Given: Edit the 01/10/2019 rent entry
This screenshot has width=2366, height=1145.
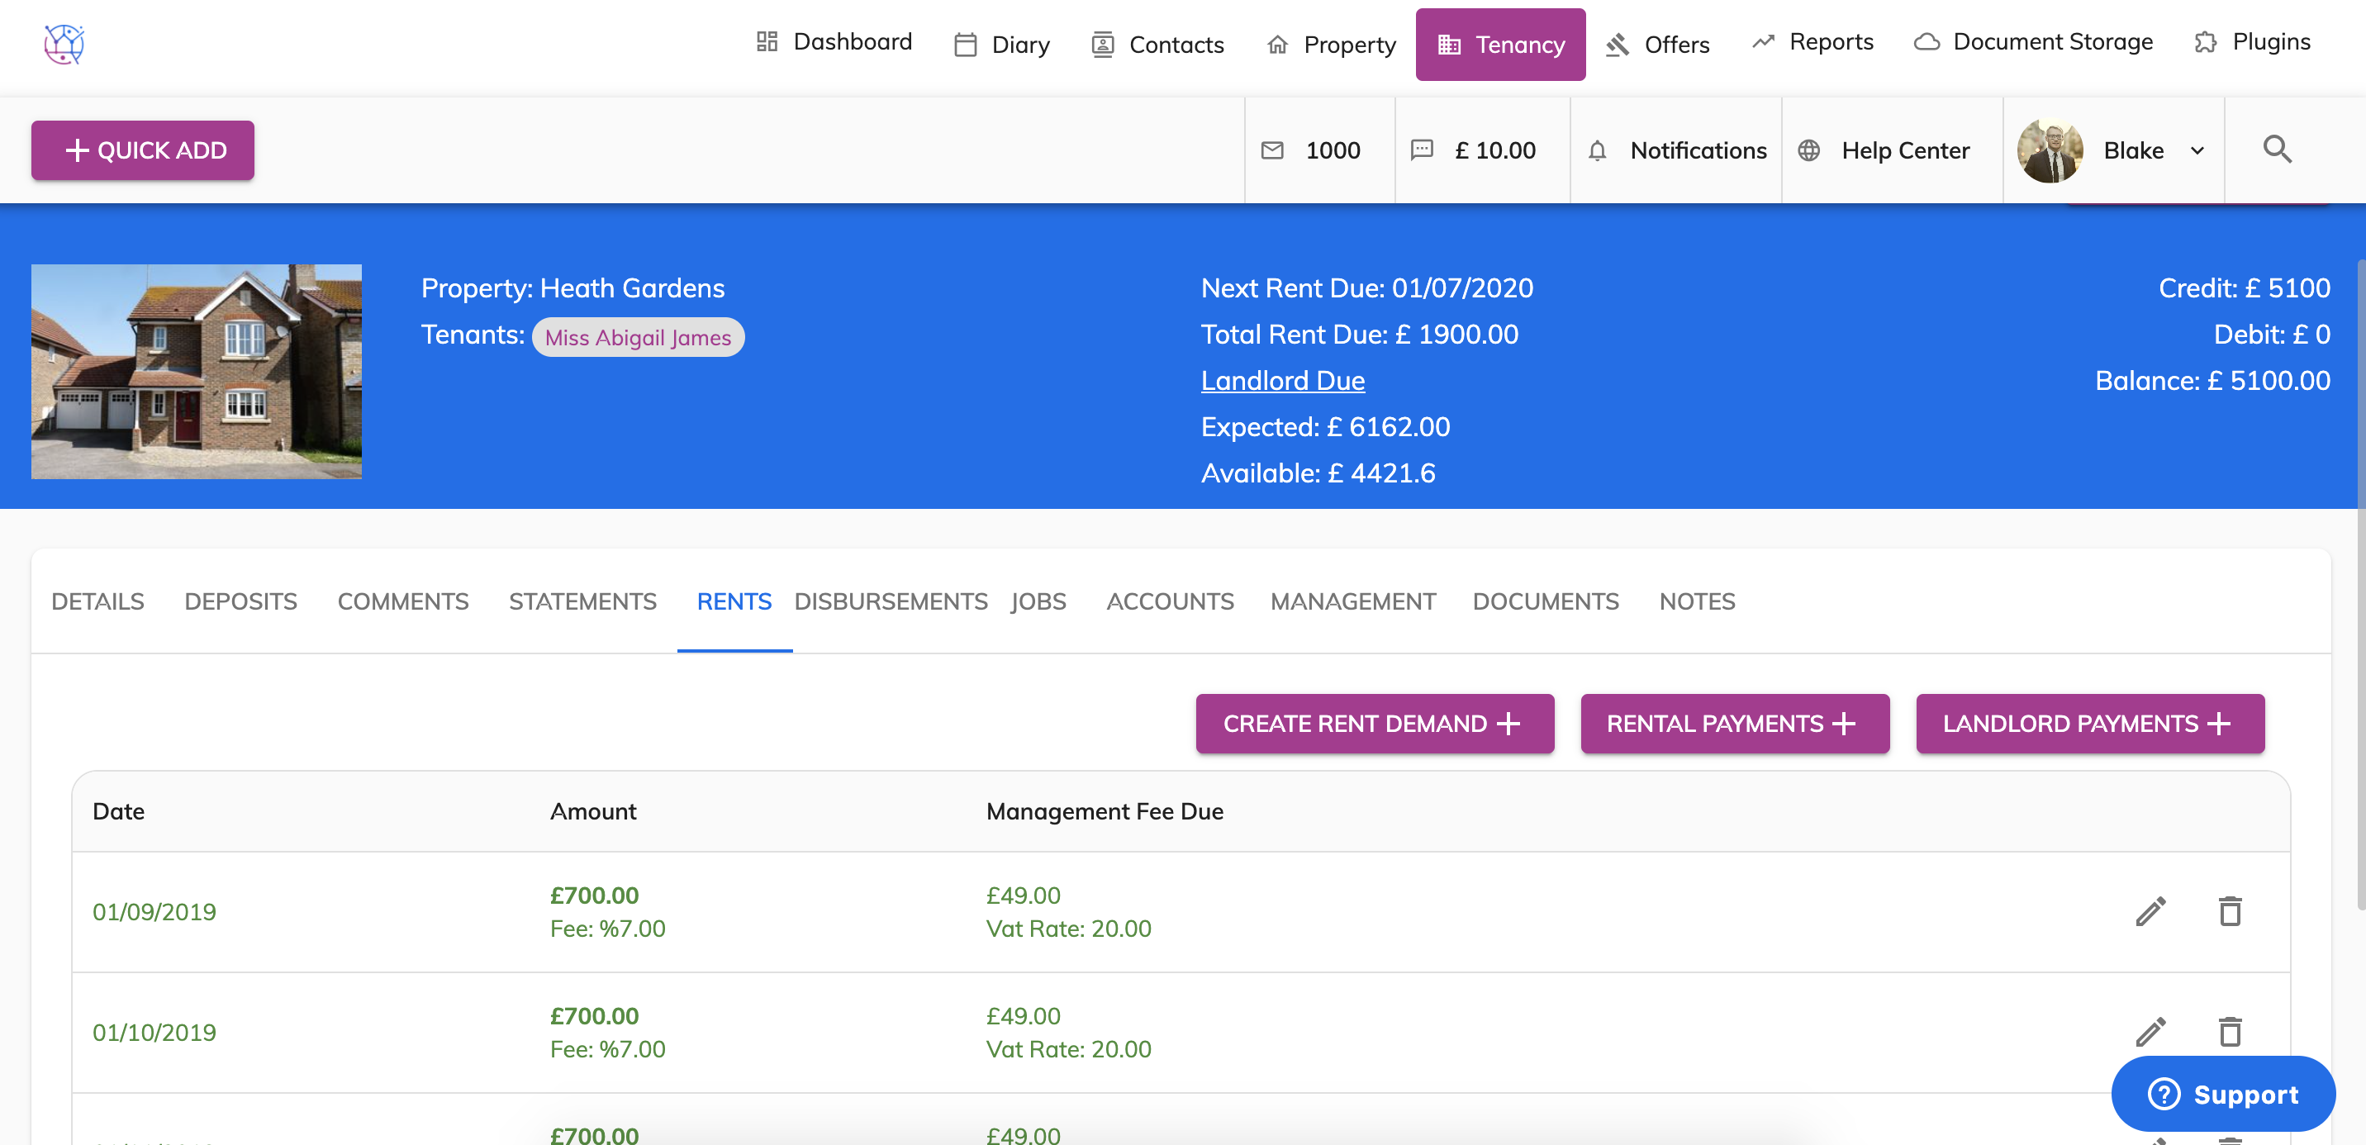Looking at the screenshot, I should coord(2150,1031).
